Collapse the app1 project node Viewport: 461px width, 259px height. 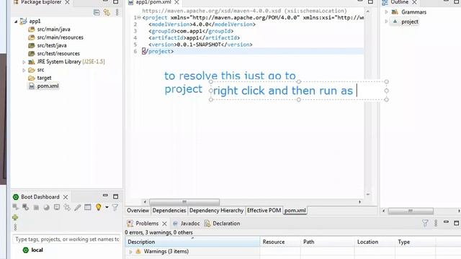[x=16, y=22]
